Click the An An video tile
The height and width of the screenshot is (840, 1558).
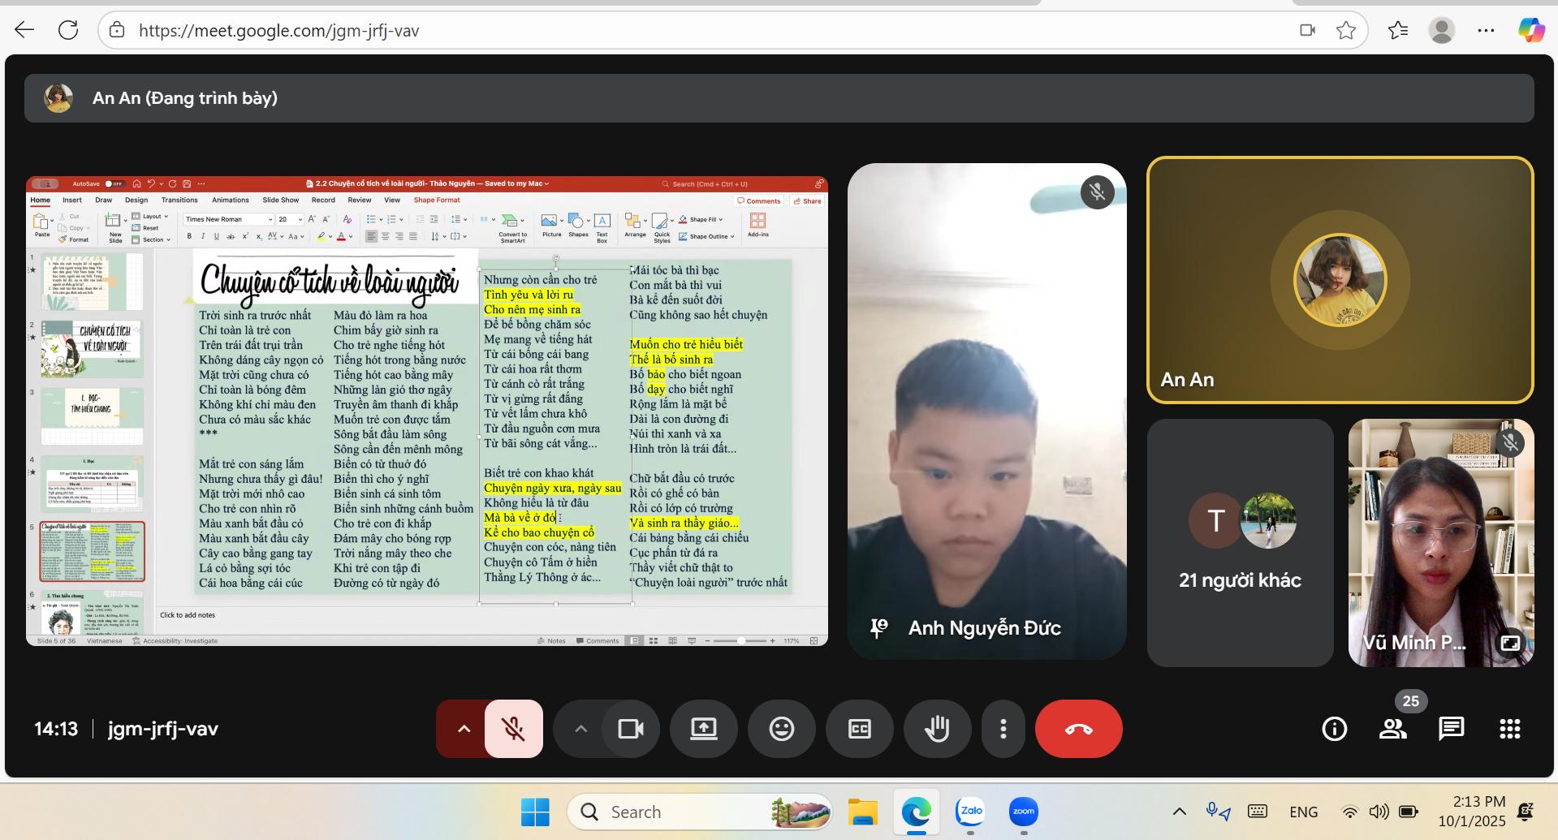pyautogui.click(x=1340, y=280)
